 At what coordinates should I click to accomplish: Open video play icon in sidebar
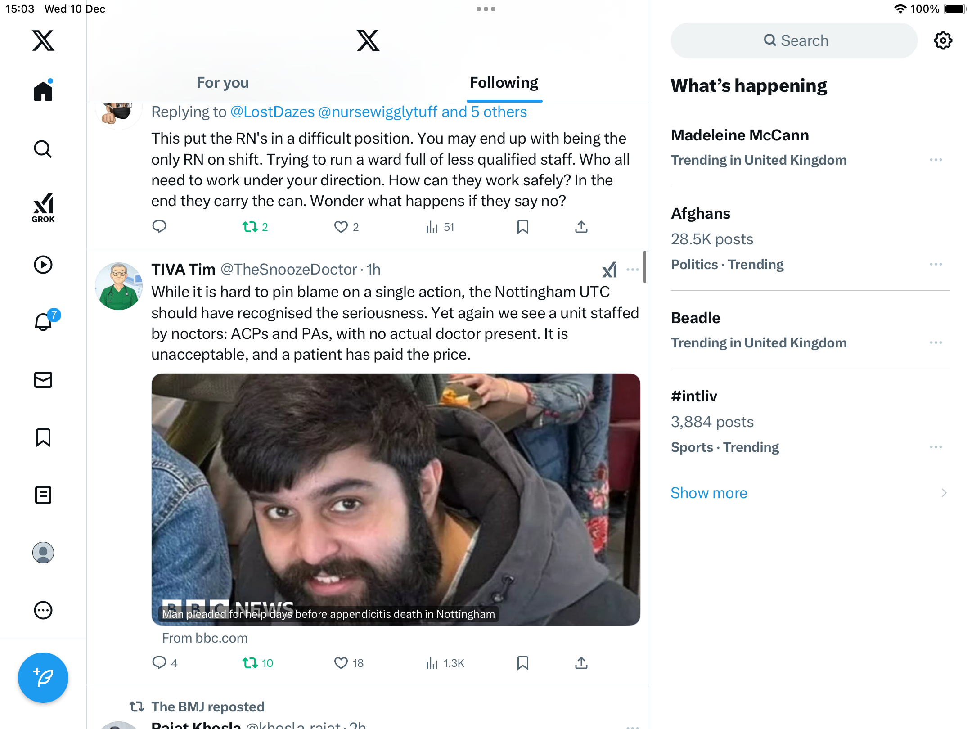pos(43,265)
